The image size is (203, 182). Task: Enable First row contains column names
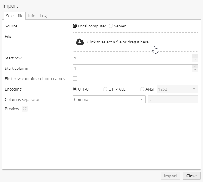pos(75,79)
